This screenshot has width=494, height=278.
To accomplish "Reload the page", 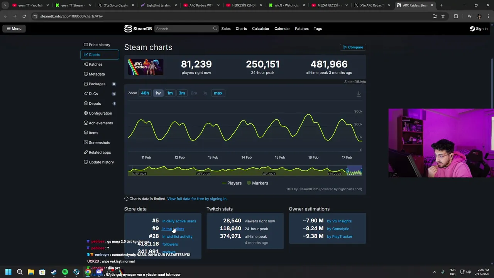I will [x=24, y=16].
